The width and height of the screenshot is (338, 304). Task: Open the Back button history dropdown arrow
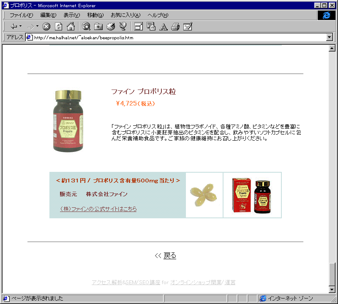(x=20, y=26)
